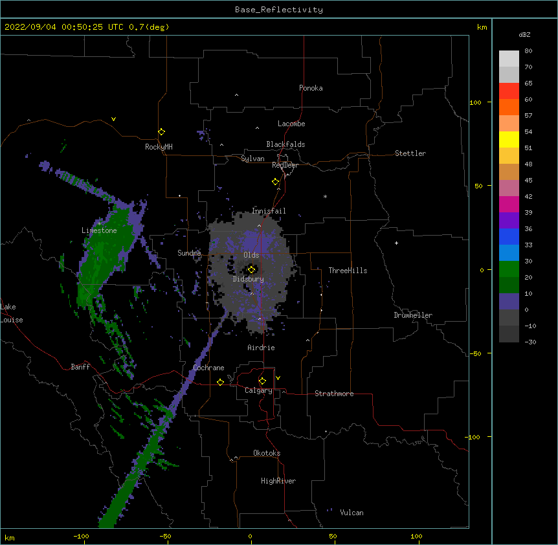Click the radar site diamond between Olds and Didsbury

[251, 269]
